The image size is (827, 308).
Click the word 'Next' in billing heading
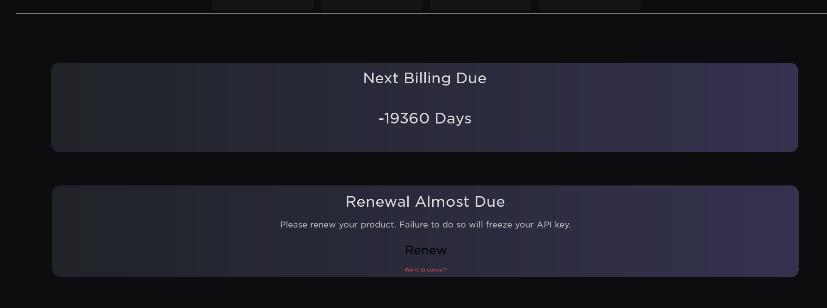(x=380, y=78)
